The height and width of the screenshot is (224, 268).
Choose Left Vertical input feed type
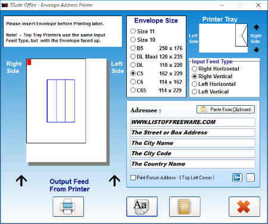[x=210, y=91]
